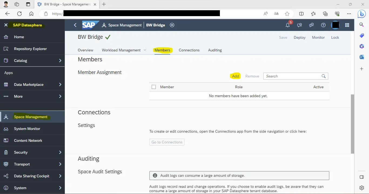Screen dimensions: 369x194
Task: Open Edge settings and more menu
Action: click(x=349, y=14)
